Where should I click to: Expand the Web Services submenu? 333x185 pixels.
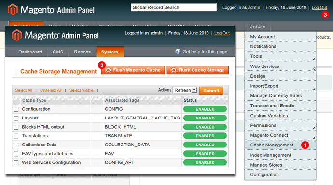pyautogui.click(x=314, y=68)
